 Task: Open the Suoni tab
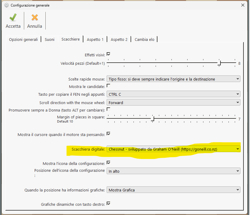(x=49, y=39)
